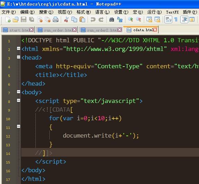Click the Close All documents icon
Viewport: 199px width, 184px height.
[48, 20]
